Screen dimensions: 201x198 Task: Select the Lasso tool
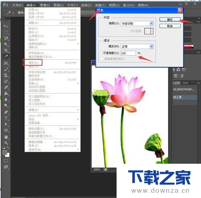(x=6, y=38)
